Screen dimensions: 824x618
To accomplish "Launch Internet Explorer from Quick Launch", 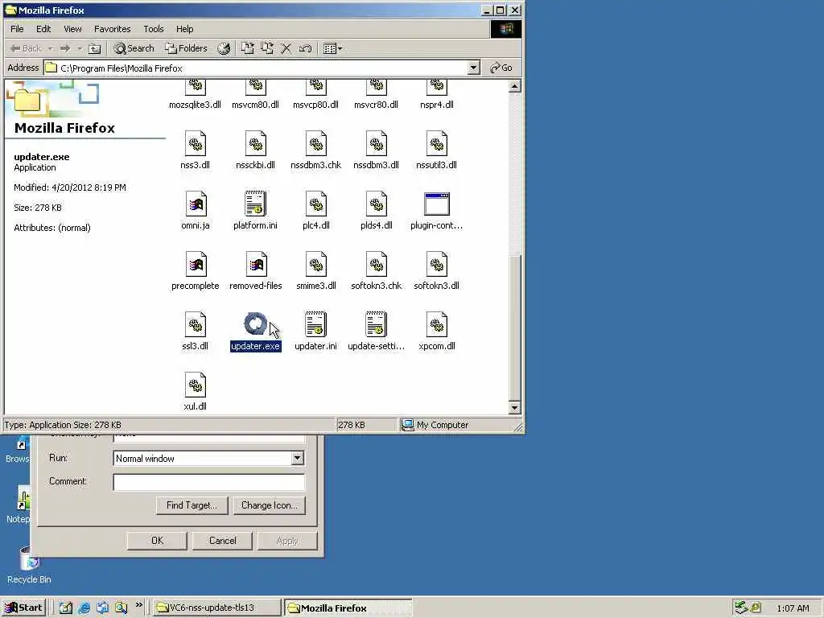I will pyautogui.click(x=84, y=608).
